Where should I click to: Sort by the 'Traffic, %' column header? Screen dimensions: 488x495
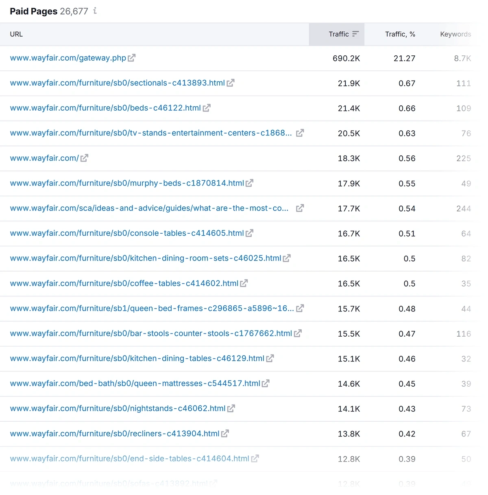tap(400, 34)
